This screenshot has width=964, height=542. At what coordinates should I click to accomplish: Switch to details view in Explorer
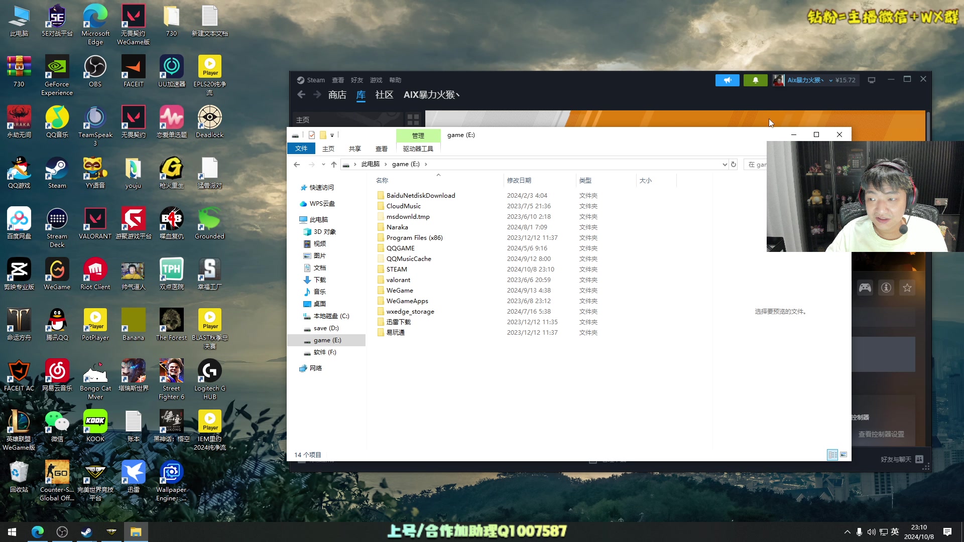[x=832, y=455]
